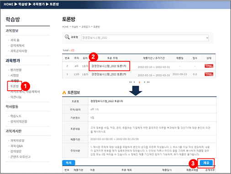This screenshot has height=174, width=231.
Task: Open 성적이의신청 under 학사활동
Action: (19, 121)
